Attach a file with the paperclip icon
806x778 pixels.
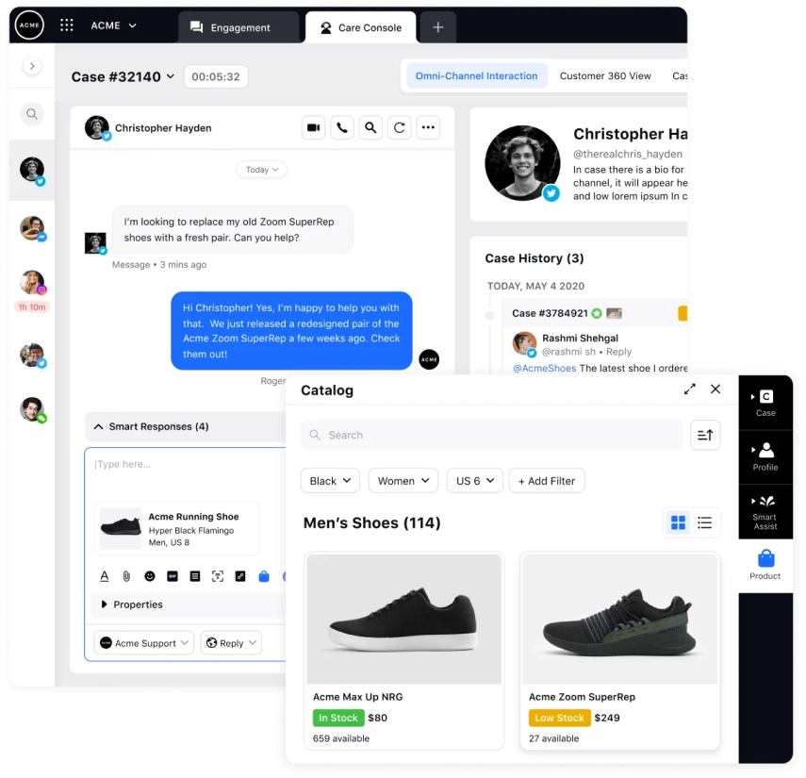(126, 576)
